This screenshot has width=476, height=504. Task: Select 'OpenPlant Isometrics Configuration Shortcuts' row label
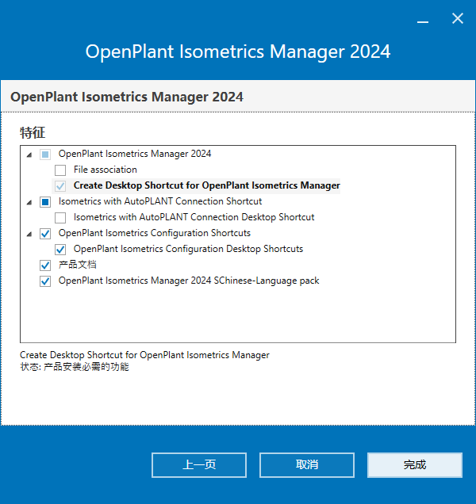point(155,233)
